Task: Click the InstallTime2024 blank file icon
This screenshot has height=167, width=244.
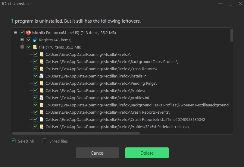Action: pyautogui.click(x=41, y=119)
